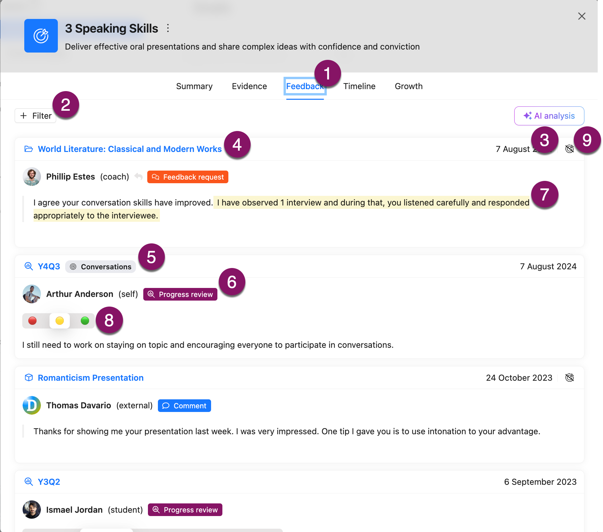This screenshot has height=532, width=603.
Task: Close the Speaking Skills panel
Action: coord(581,16)
